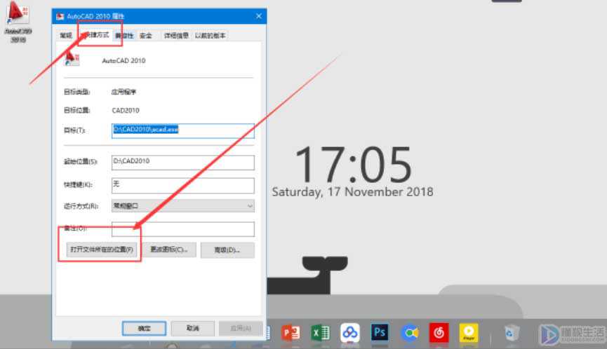Select the 快捷方式 tab

(x=95, y=35)
